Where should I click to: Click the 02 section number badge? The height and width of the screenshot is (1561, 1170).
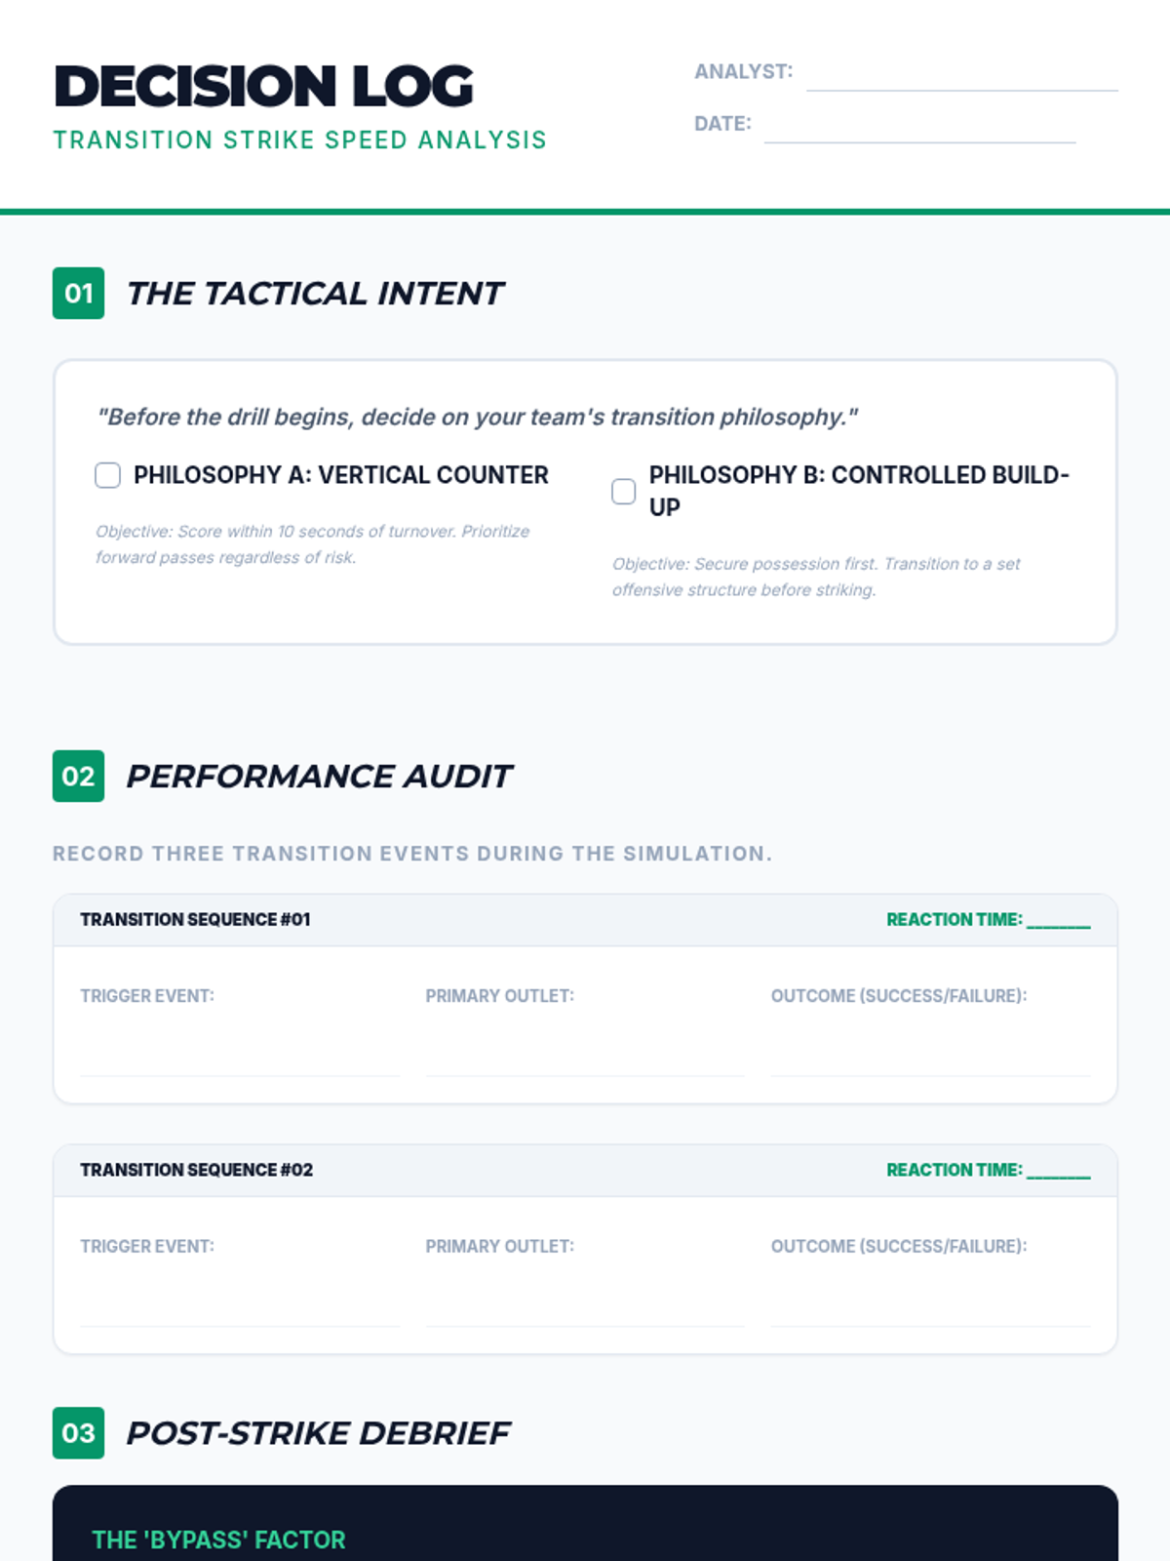click(x=78, y=777)
